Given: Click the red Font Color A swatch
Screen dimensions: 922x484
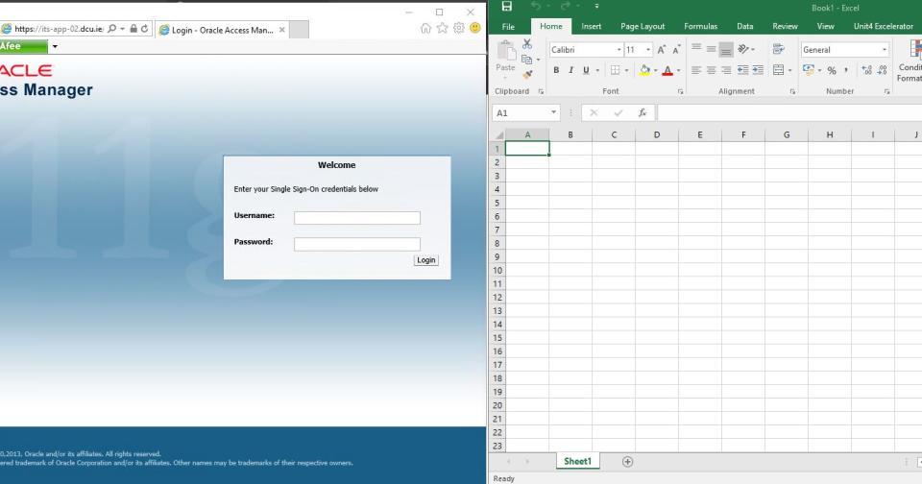Looking at the screenshot, I should click(667, 70).
